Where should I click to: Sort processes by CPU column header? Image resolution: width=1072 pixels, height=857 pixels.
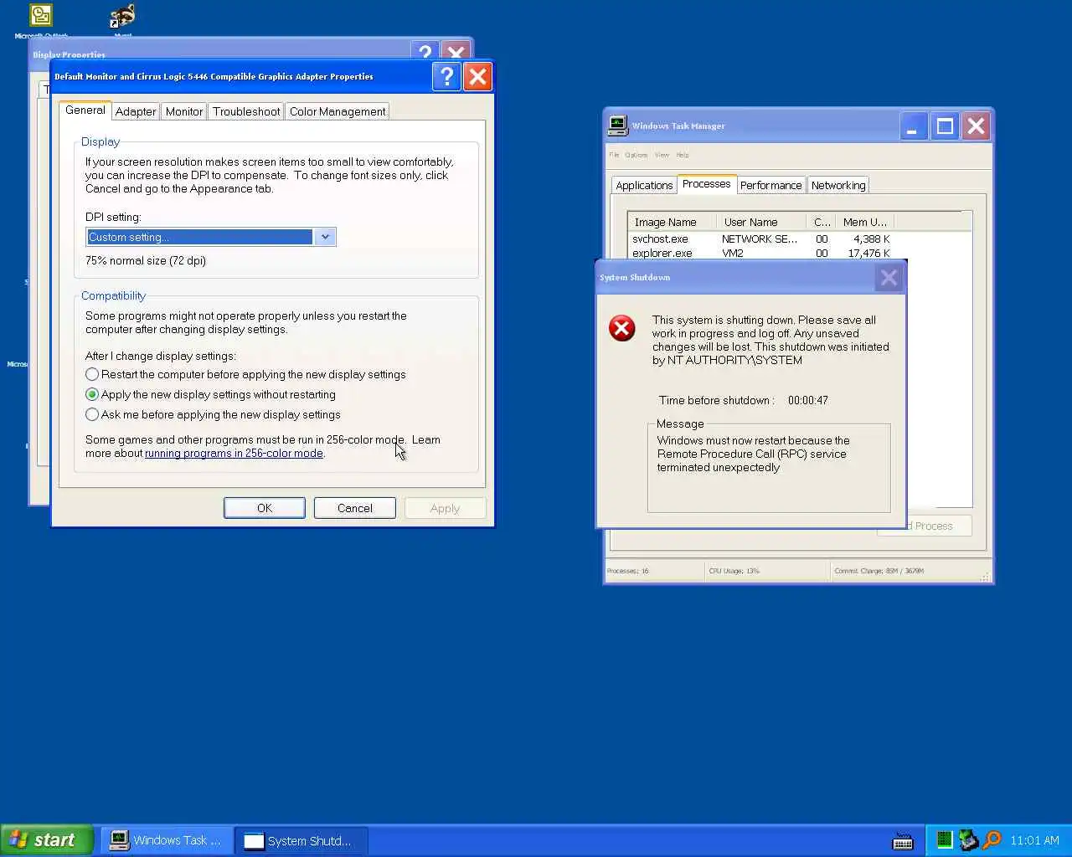822,222
